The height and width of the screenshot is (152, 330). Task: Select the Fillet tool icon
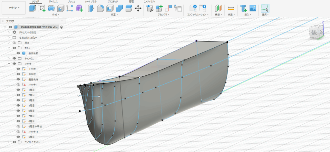(101, 8)
